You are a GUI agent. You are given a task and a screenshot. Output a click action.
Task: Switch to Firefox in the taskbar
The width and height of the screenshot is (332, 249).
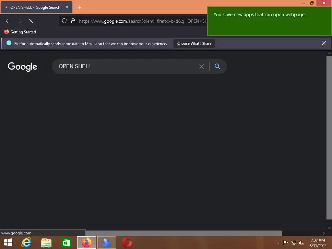click(86, 243)
